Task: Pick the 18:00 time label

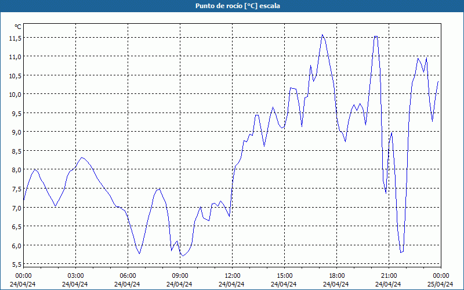Action: pos(337,276)
